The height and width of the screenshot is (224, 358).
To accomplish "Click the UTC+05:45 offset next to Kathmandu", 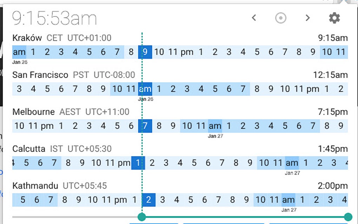I will click(x=84, y=185).
